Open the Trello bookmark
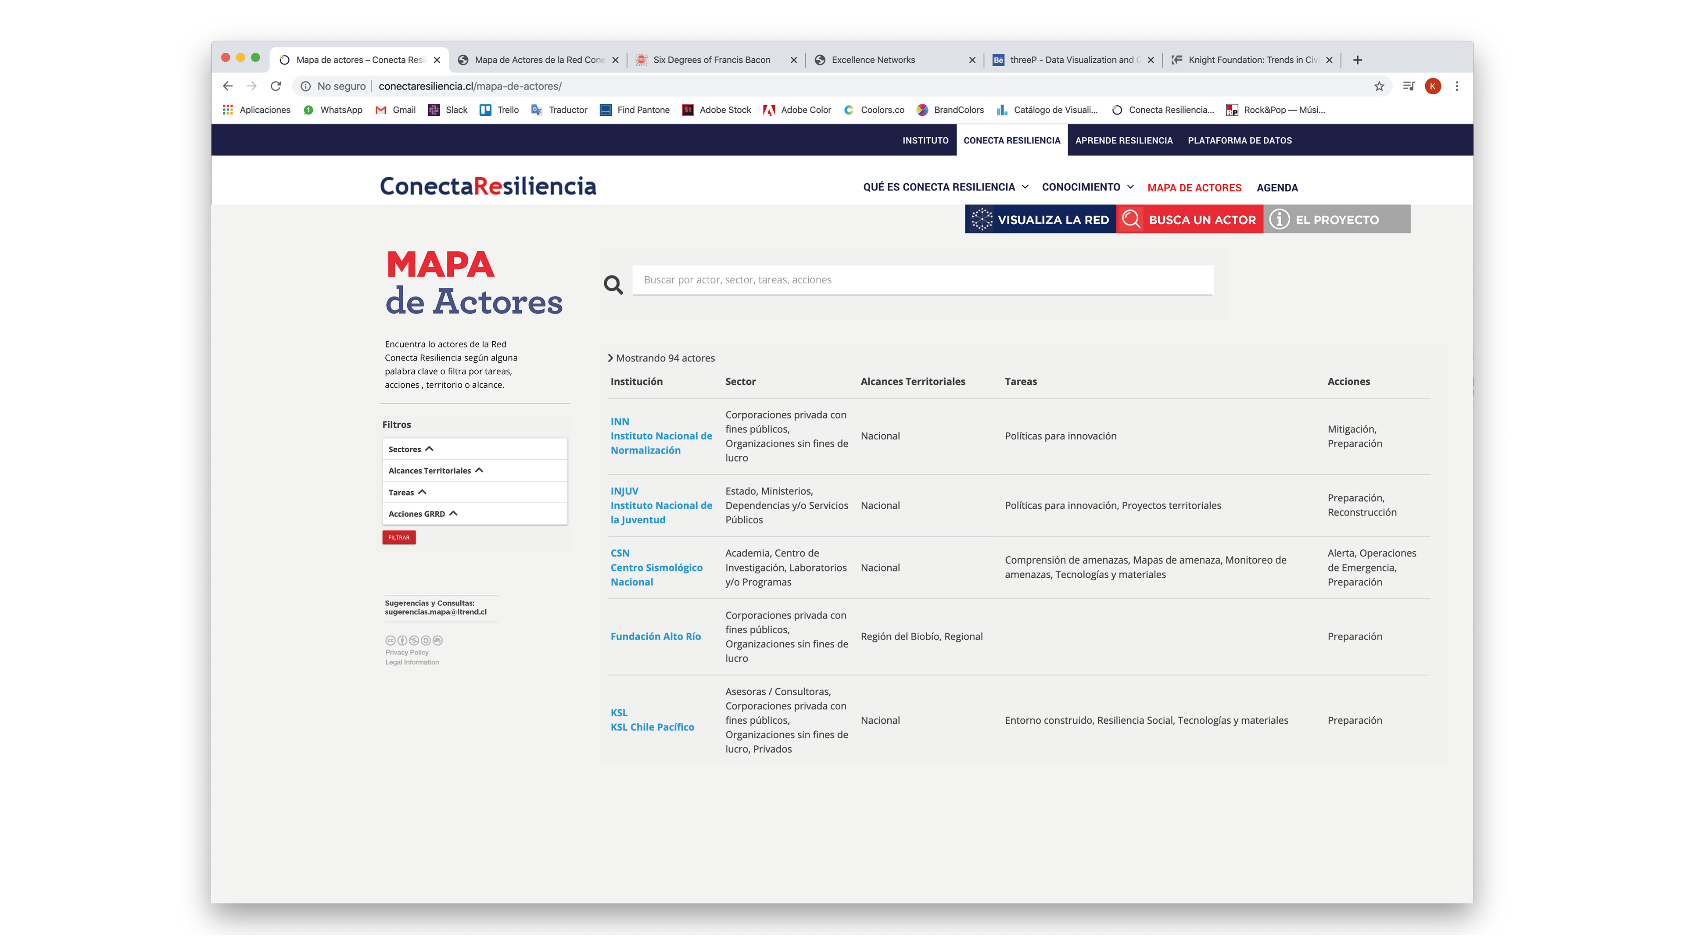 pyautogui.click(x=499, y=110)
